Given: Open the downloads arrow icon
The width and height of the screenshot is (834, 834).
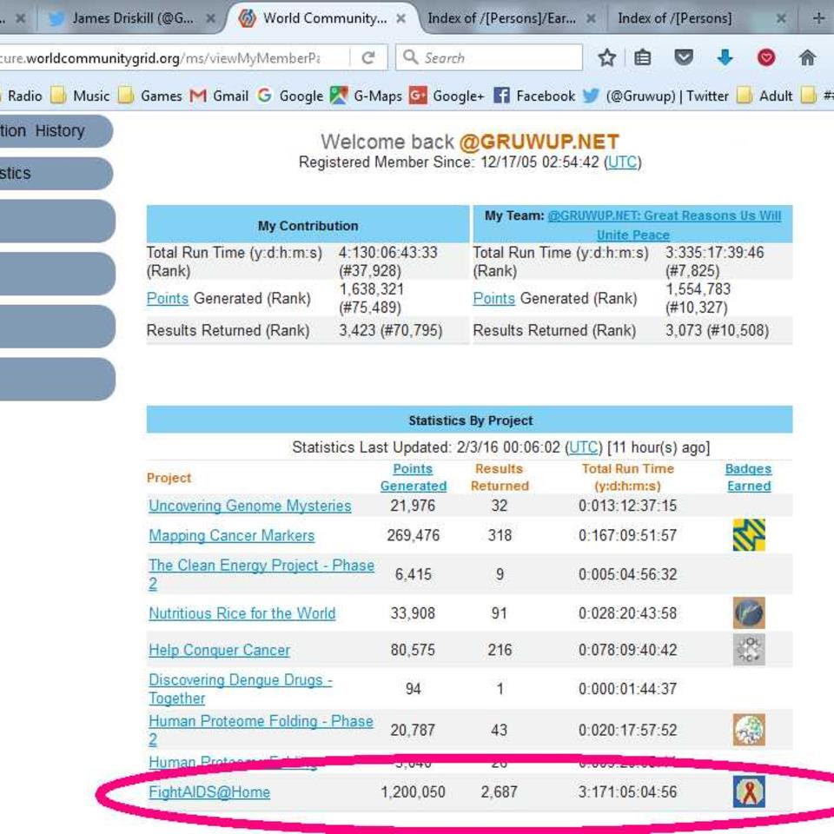Looking at the screenshot, I should click(725, 57).
